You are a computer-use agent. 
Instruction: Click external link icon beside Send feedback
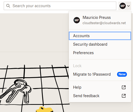click(x=124, y=96)
